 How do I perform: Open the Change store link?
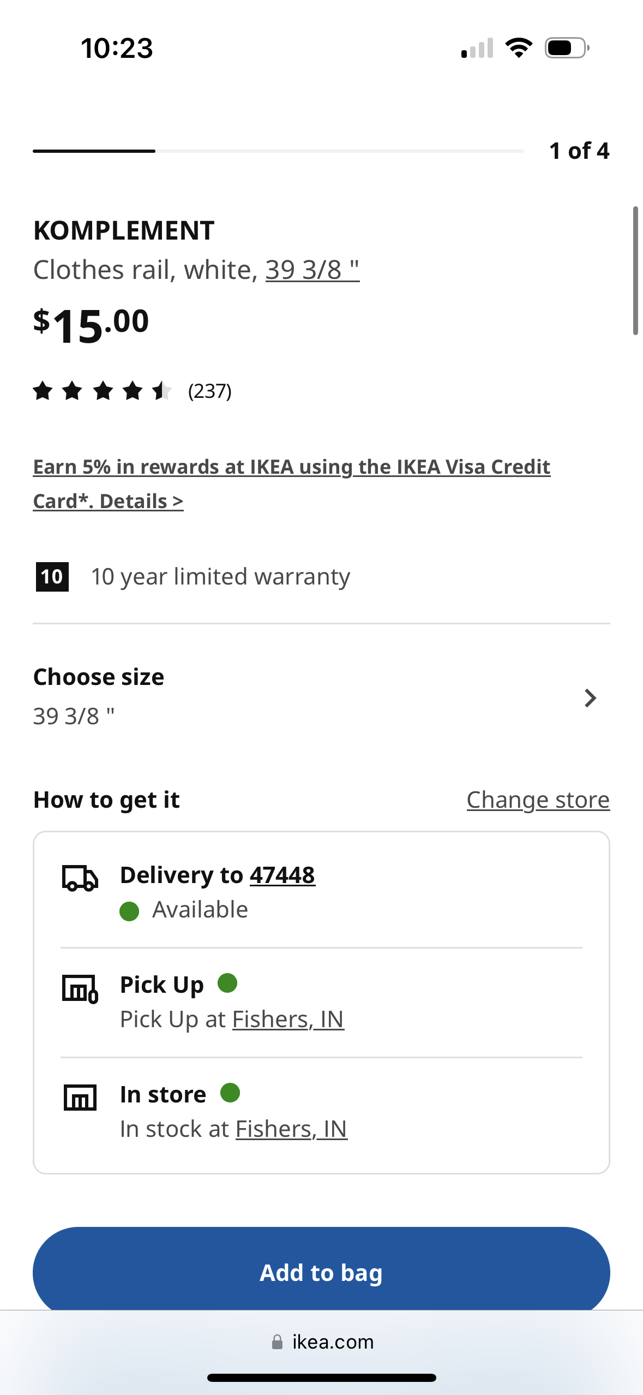click(x=538, y=800)
